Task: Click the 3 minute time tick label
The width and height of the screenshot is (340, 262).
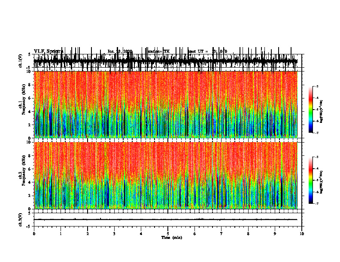Action: (114, 234)
